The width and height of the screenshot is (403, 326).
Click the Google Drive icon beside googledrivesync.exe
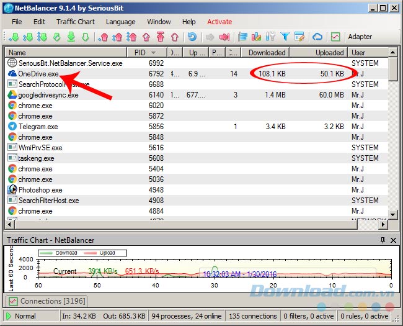point(12,95)
